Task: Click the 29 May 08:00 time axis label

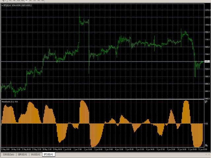Action: pyautogui.click(x=57, y=149)
